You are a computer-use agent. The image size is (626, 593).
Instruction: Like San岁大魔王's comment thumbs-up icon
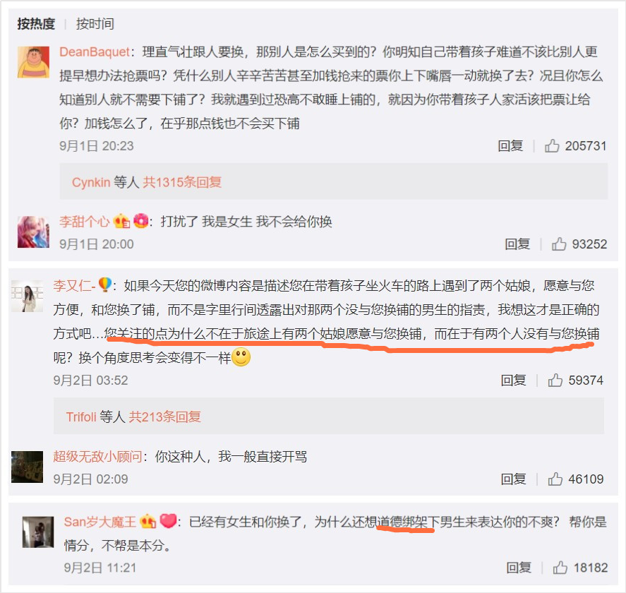[560, 567]
